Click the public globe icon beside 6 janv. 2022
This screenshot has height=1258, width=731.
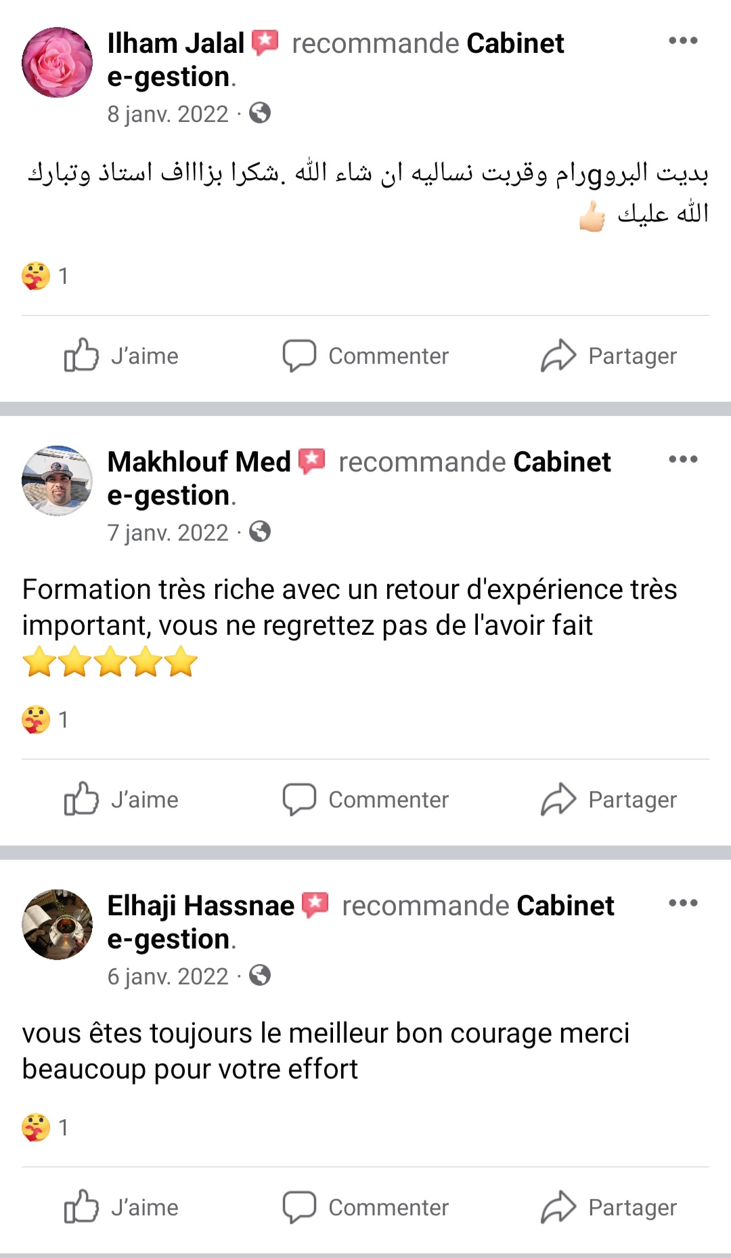pyautogui.click(x=260, y=976)
